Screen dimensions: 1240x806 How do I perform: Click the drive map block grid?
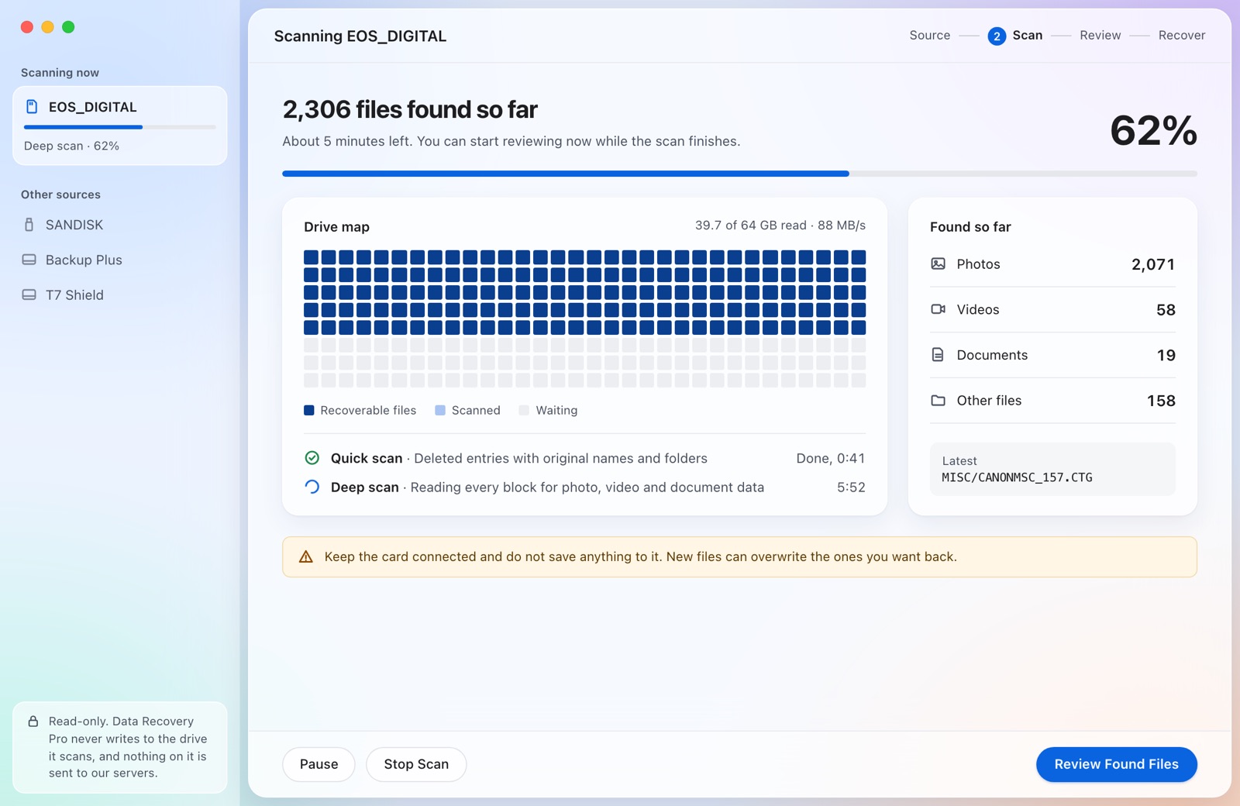click(584, 319)
